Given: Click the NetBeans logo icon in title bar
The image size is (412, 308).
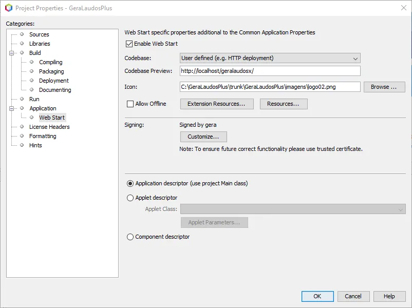Looking at the screenshot, I should click(x=8, y=8).
